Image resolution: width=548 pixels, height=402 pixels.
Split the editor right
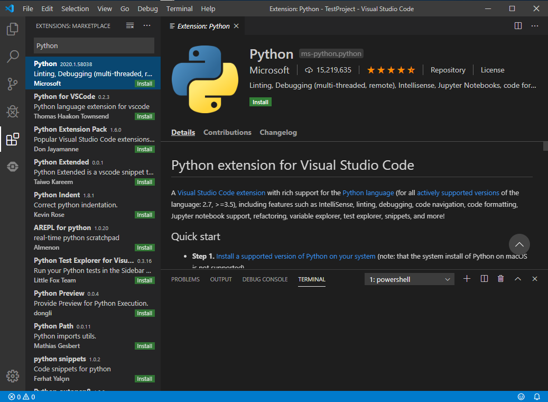(x=518, y=26)
